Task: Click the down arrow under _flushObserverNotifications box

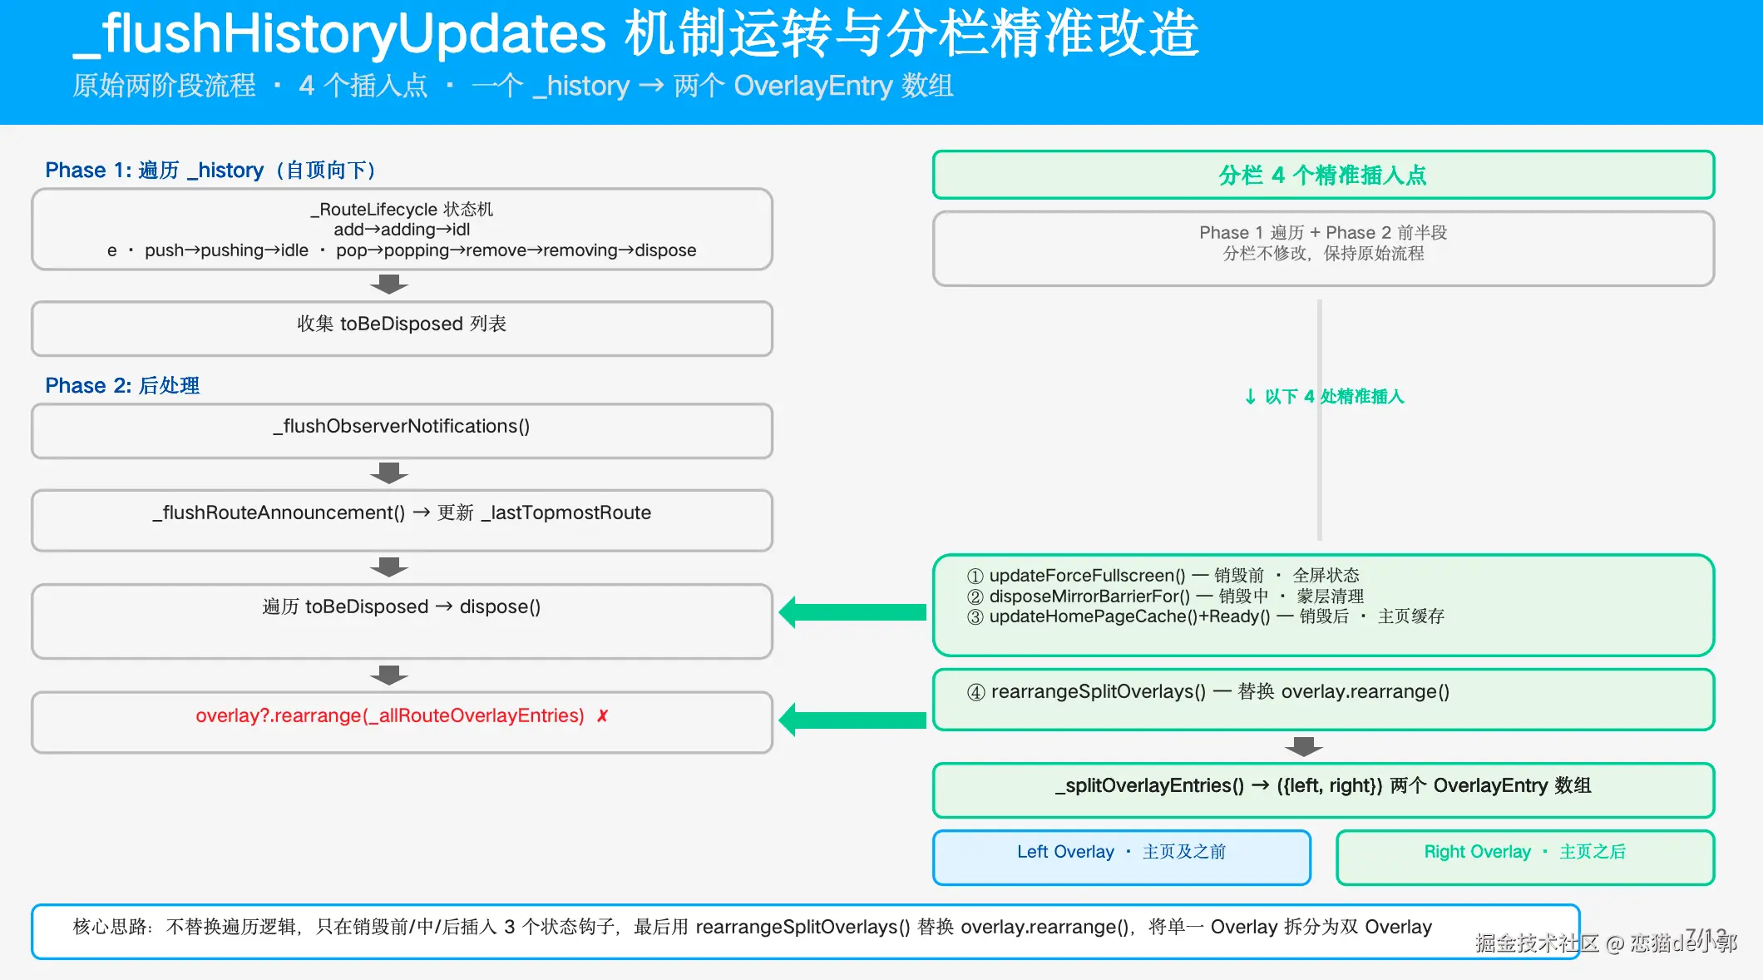Action: click(x=389, y=473)
